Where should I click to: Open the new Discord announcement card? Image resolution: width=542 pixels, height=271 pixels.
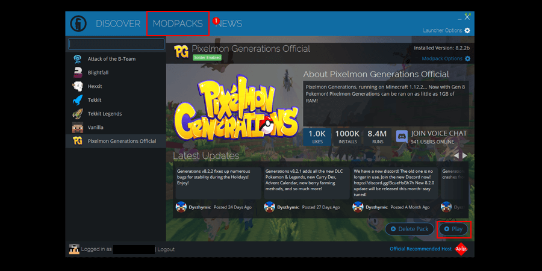pyautogui.click(x=395, y=183)
